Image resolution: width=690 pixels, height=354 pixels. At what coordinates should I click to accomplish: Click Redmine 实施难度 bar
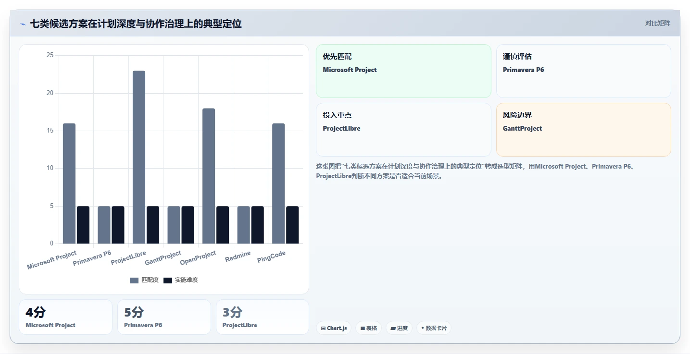point(257,225)
